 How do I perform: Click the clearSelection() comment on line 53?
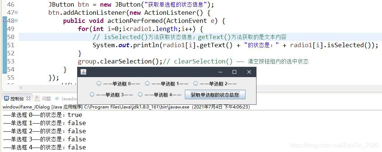pyautogui.click(x=235, y=61)
